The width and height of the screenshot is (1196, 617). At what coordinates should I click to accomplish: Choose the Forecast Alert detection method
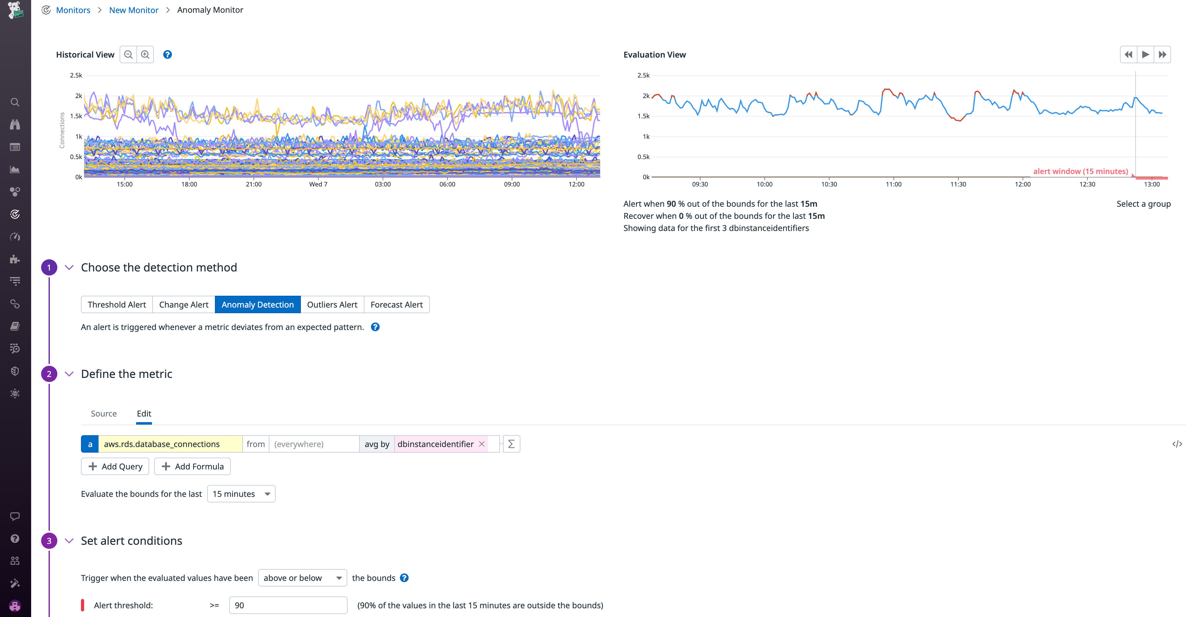(x=396, y=304)
